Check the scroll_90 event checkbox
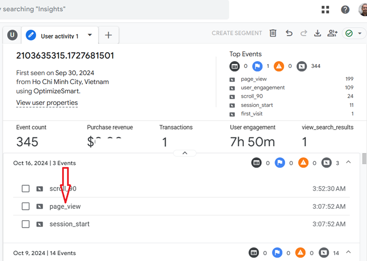Screen dimensions: 367x261 click(x=26, y=188)
